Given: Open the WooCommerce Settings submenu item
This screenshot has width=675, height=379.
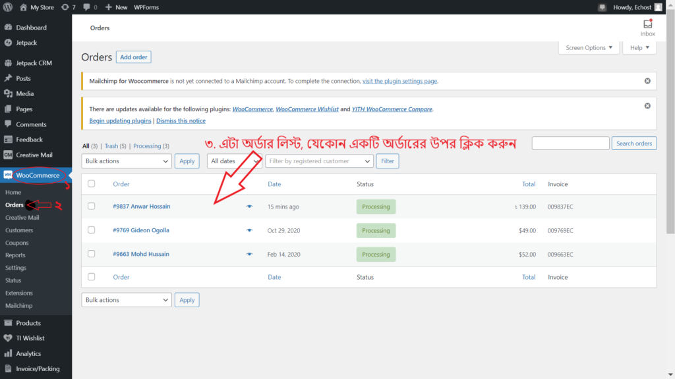Looking at the screenshot, I should tap(16, 268).
